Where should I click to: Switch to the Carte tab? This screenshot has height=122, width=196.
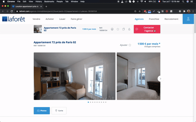click(x=59, y=111)
